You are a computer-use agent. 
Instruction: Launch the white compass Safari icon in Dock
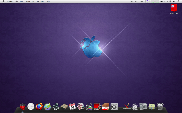point(31,107)
